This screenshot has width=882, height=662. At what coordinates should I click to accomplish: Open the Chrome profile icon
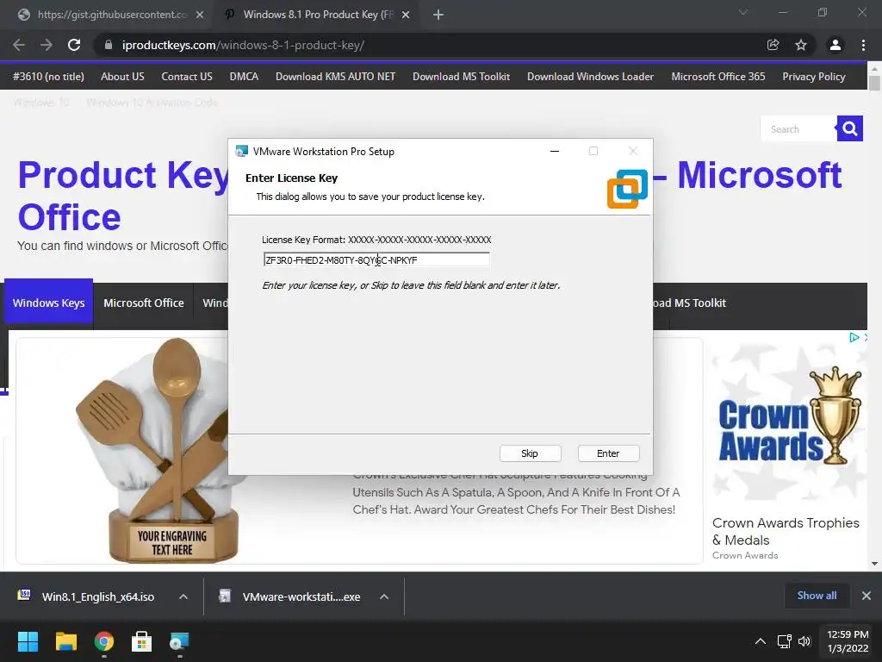[835, 45]
